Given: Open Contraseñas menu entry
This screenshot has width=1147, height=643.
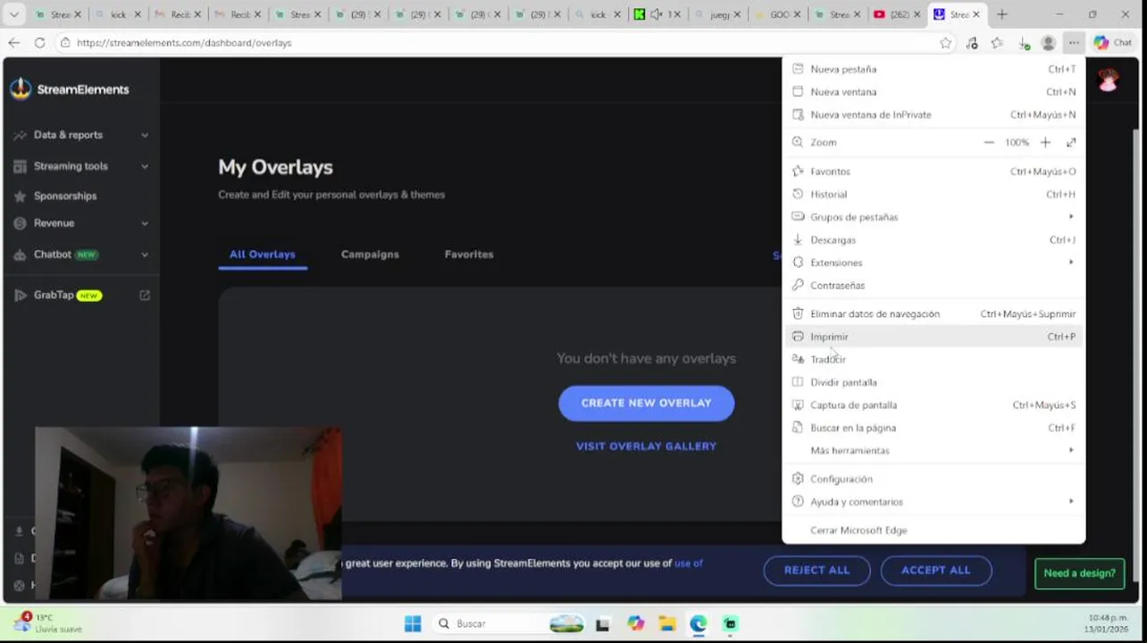Looking at the screenshot, I should pyautogui.click(x=934, y=285).
